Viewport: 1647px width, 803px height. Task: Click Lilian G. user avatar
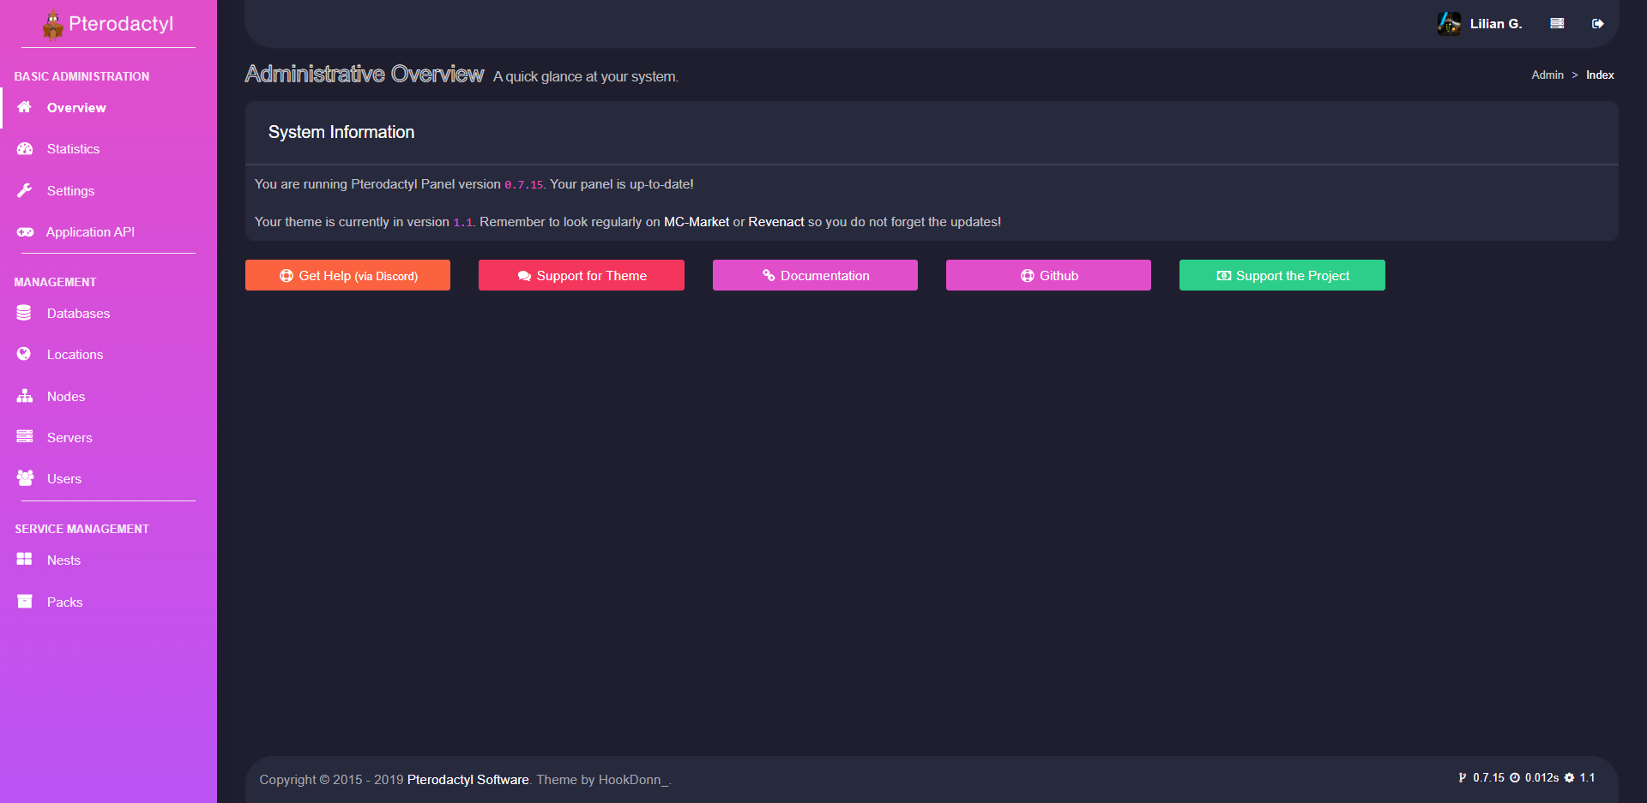pos(1449,24)
